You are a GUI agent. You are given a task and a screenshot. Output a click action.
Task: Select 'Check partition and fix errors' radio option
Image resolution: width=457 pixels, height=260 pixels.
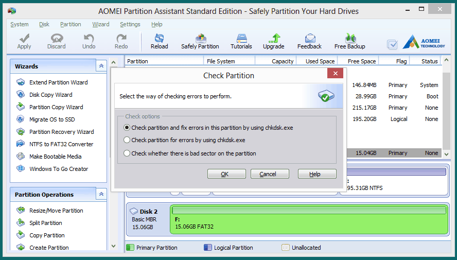127,128
